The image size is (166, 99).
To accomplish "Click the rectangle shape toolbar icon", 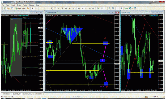I will 66,8.
